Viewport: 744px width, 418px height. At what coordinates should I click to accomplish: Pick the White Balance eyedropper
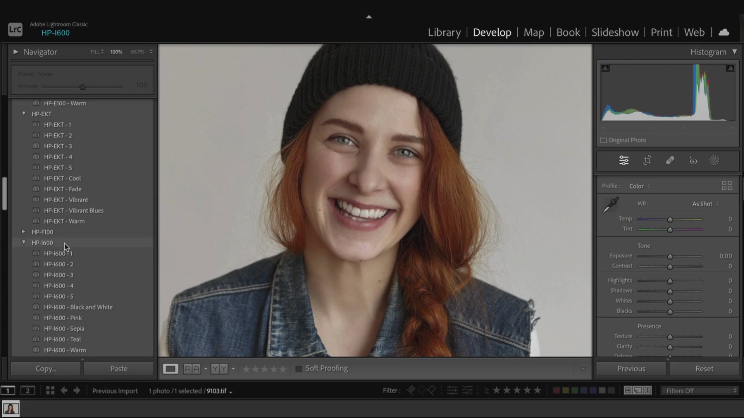(610, 205)
